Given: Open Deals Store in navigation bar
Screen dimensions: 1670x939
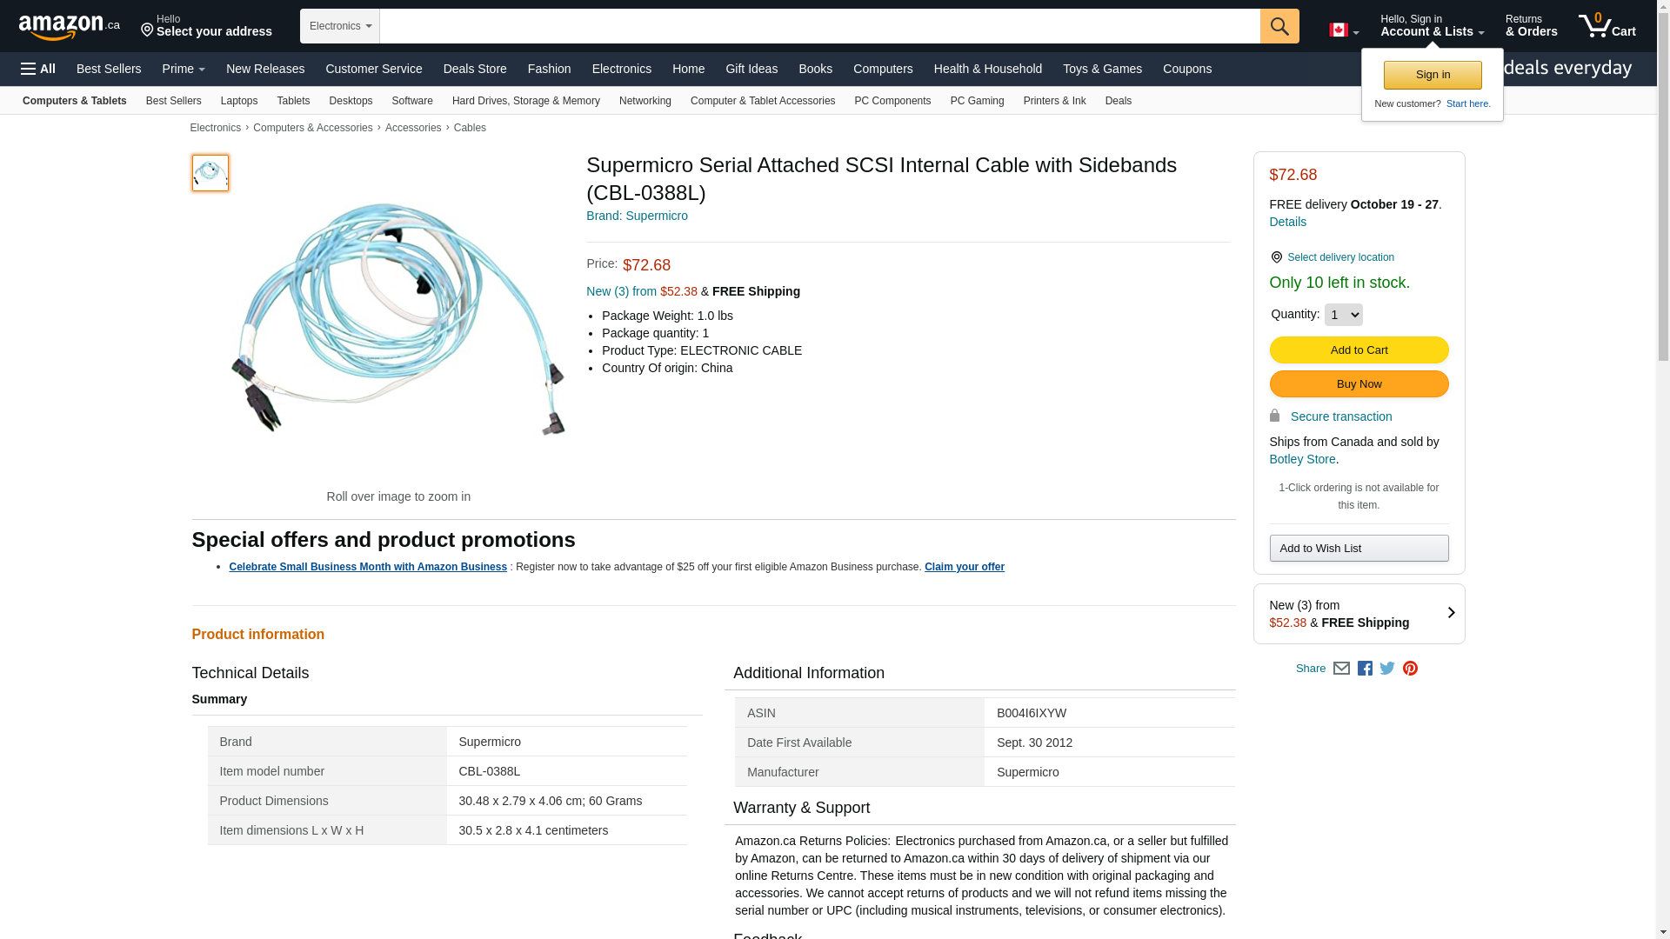Looking at the screenshot, I should point(474,69).
